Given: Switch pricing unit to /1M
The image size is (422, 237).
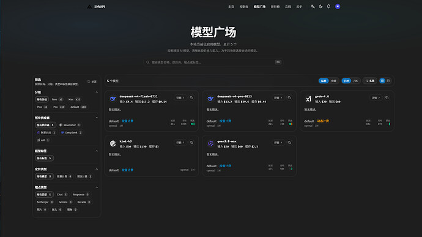Looking at the screenshot, I should coord(346,81).
